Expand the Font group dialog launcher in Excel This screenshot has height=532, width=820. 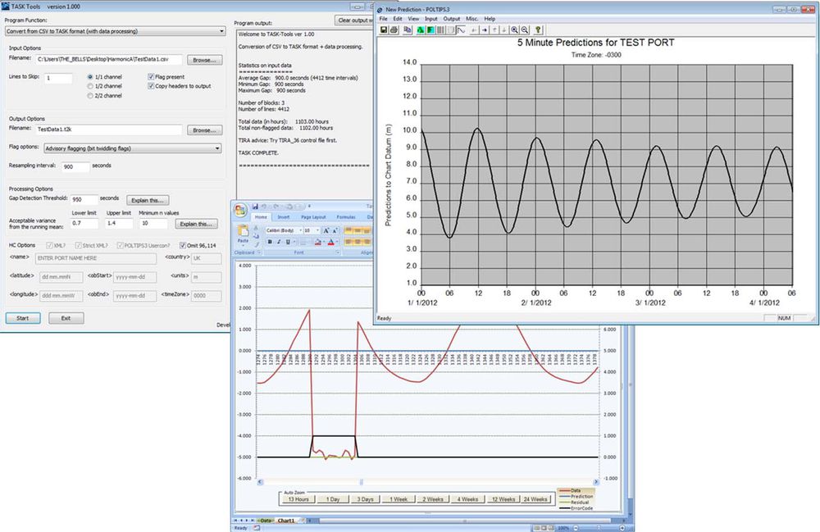tap(338, 252)
